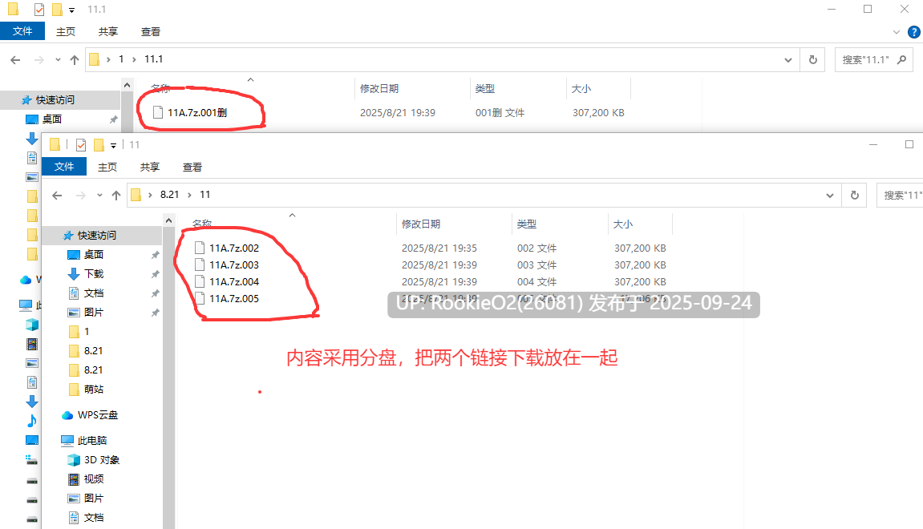Click sidebar scroll-up arrow in 11 window
Viewport: 923px width, 529px height.
coord(169,221)
